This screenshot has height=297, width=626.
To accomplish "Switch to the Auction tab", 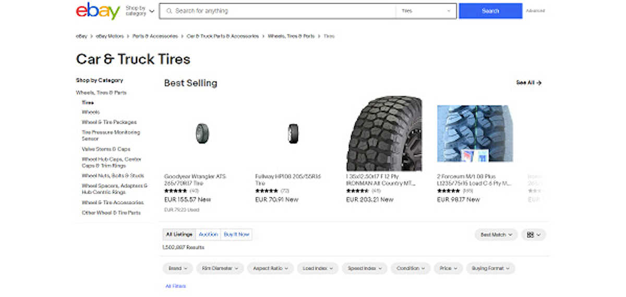I will coord(208,234).
